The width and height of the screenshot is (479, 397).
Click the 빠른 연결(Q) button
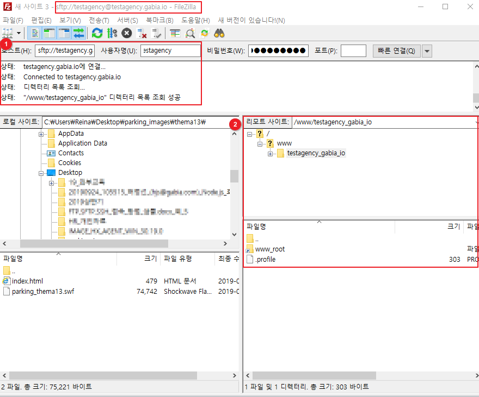coord(396,51)
